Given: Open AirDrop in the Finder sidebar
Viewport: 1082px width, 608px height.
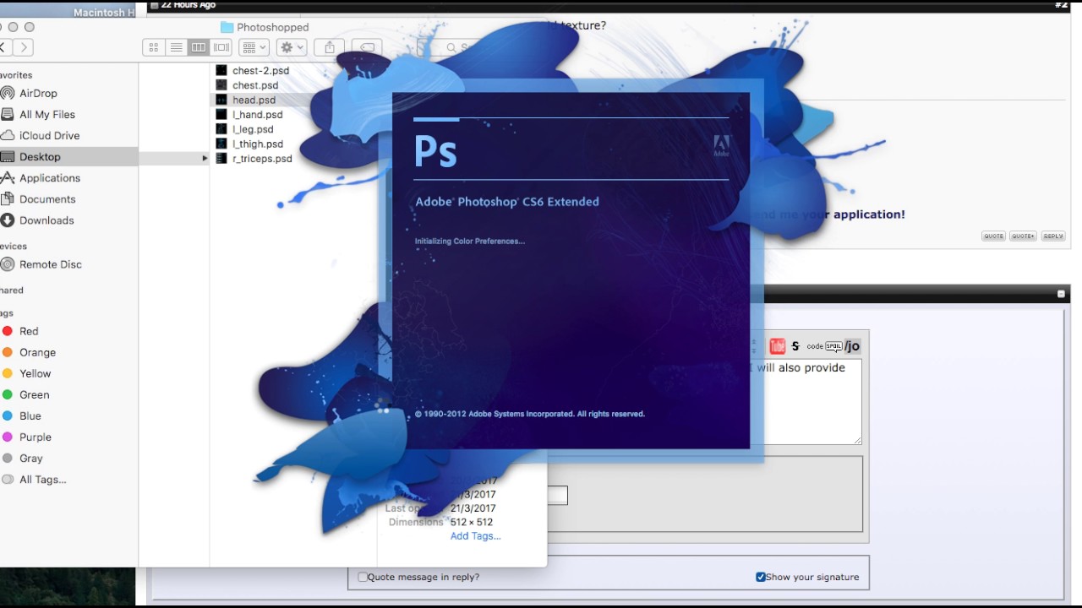Looking at the screenshot, I should (38, 94).
